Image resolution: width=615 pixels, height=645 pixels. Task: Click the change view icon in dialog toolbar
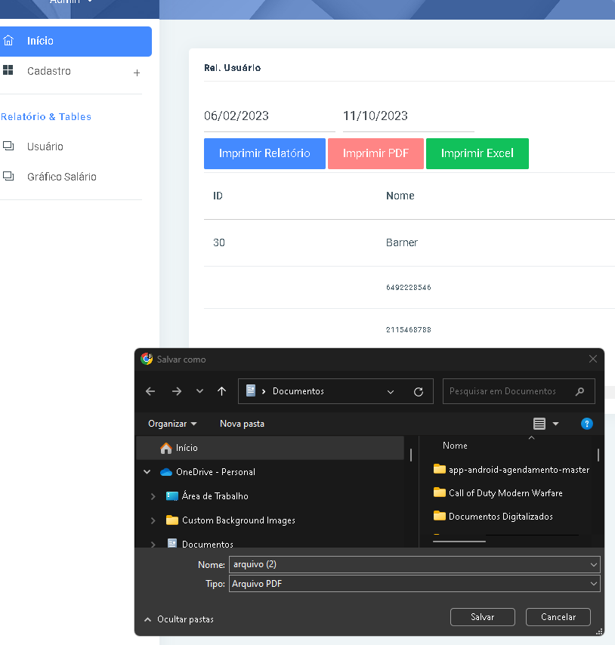pos(540,424)
